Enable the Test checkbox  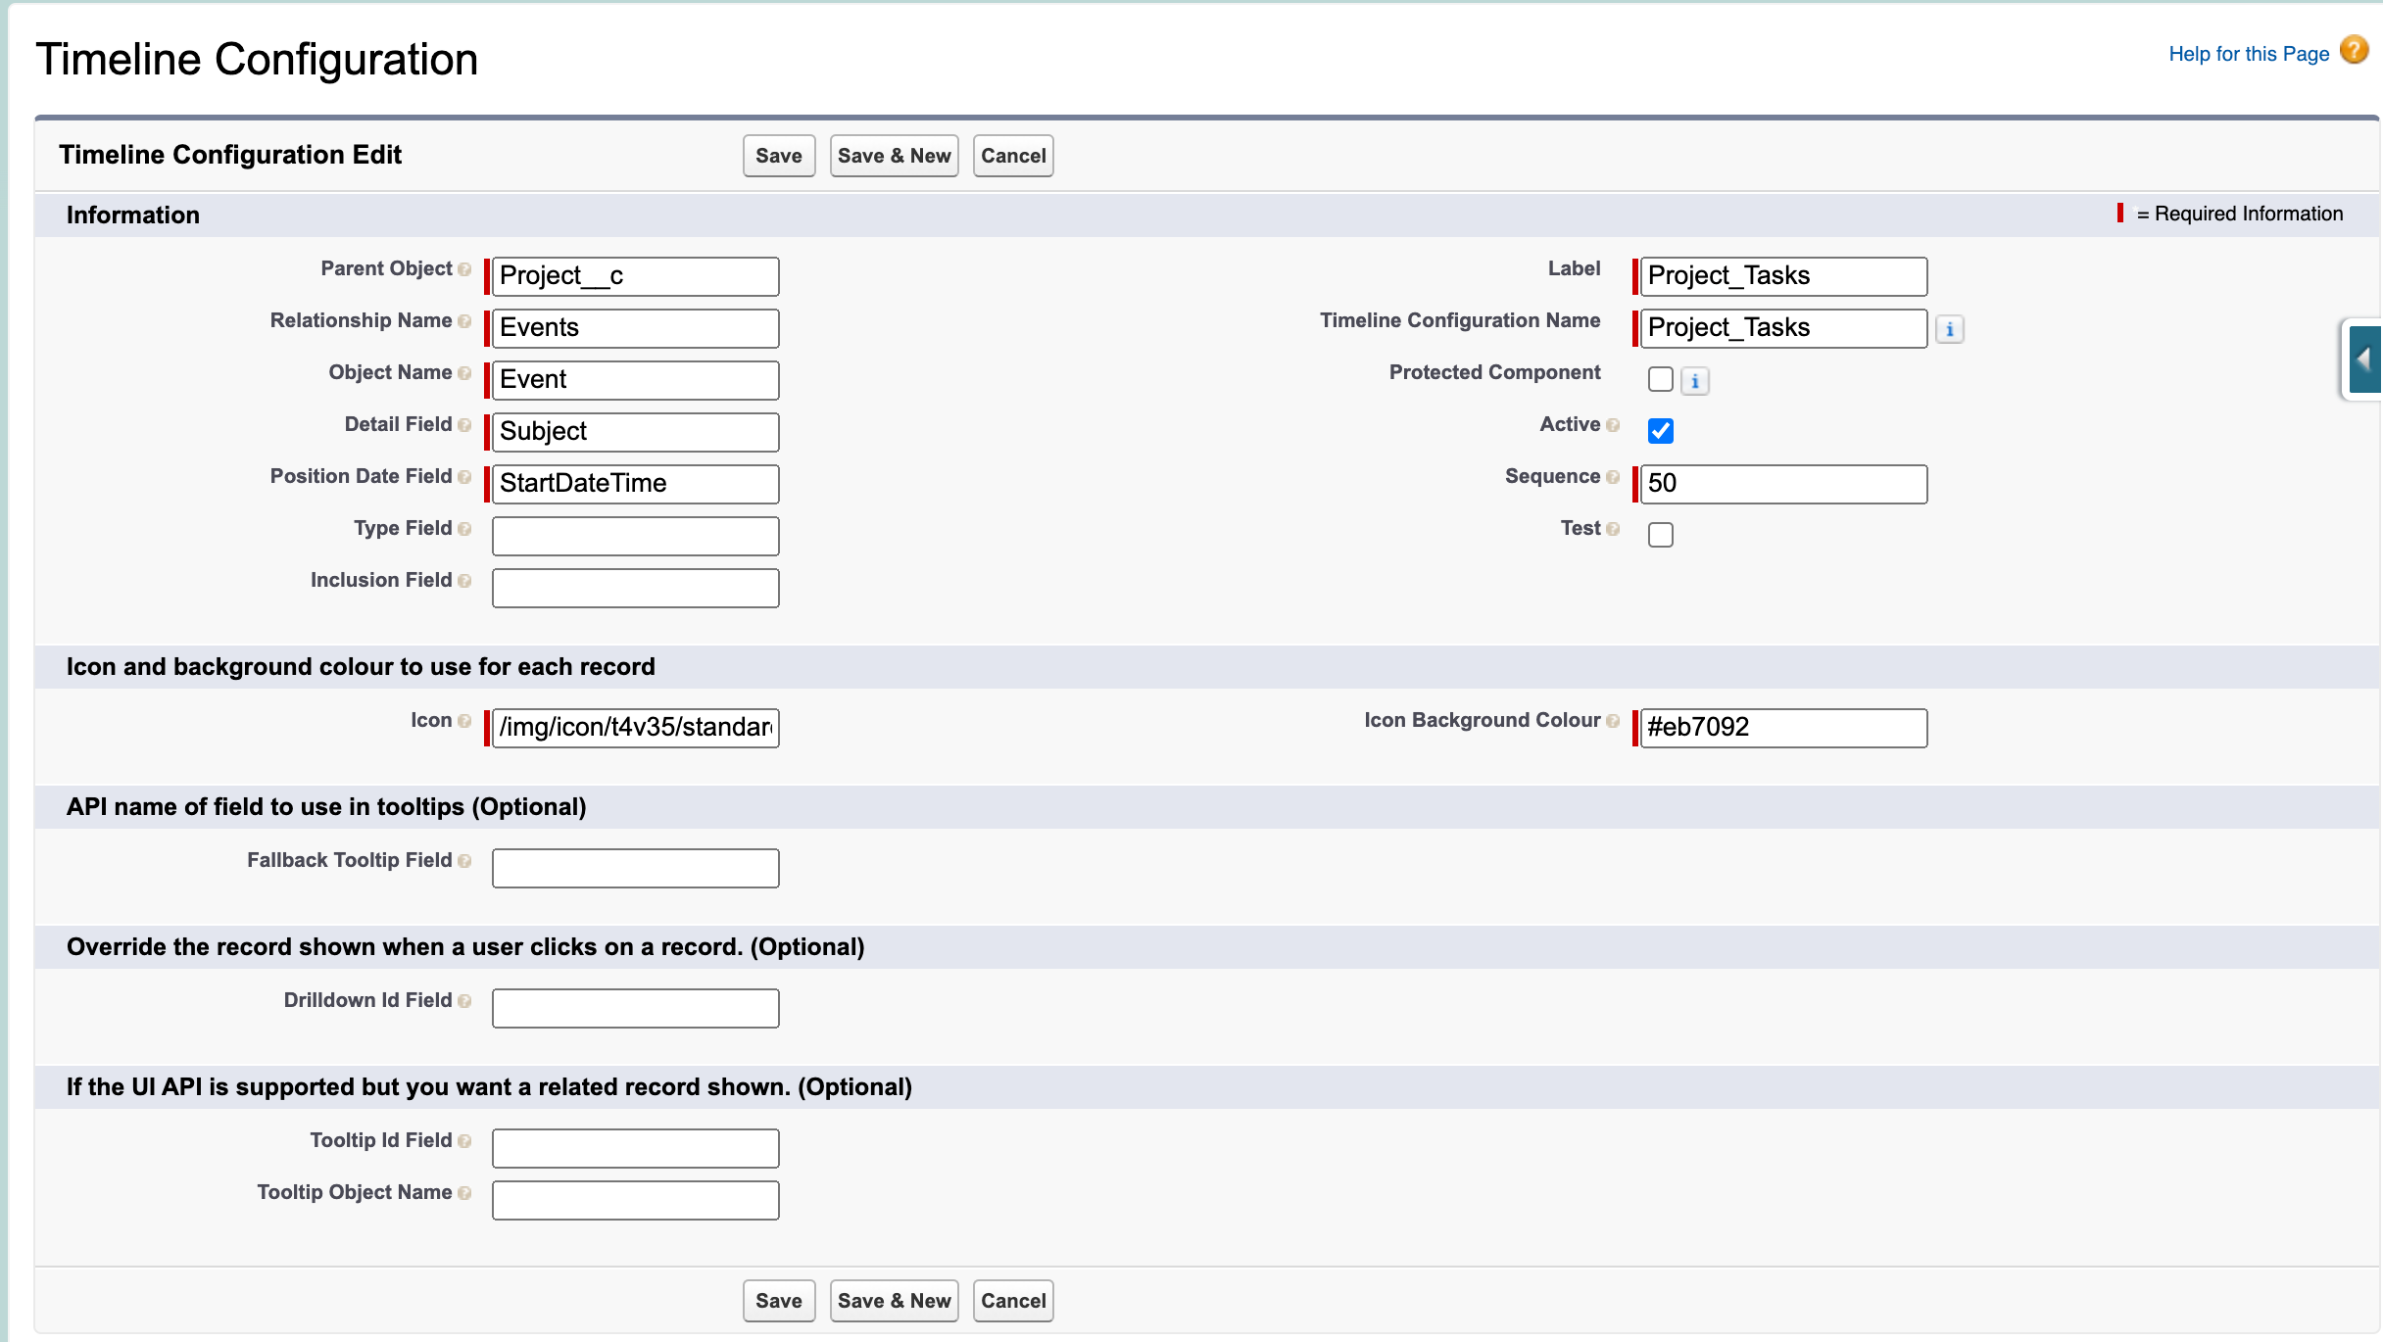click(1660, 534)
